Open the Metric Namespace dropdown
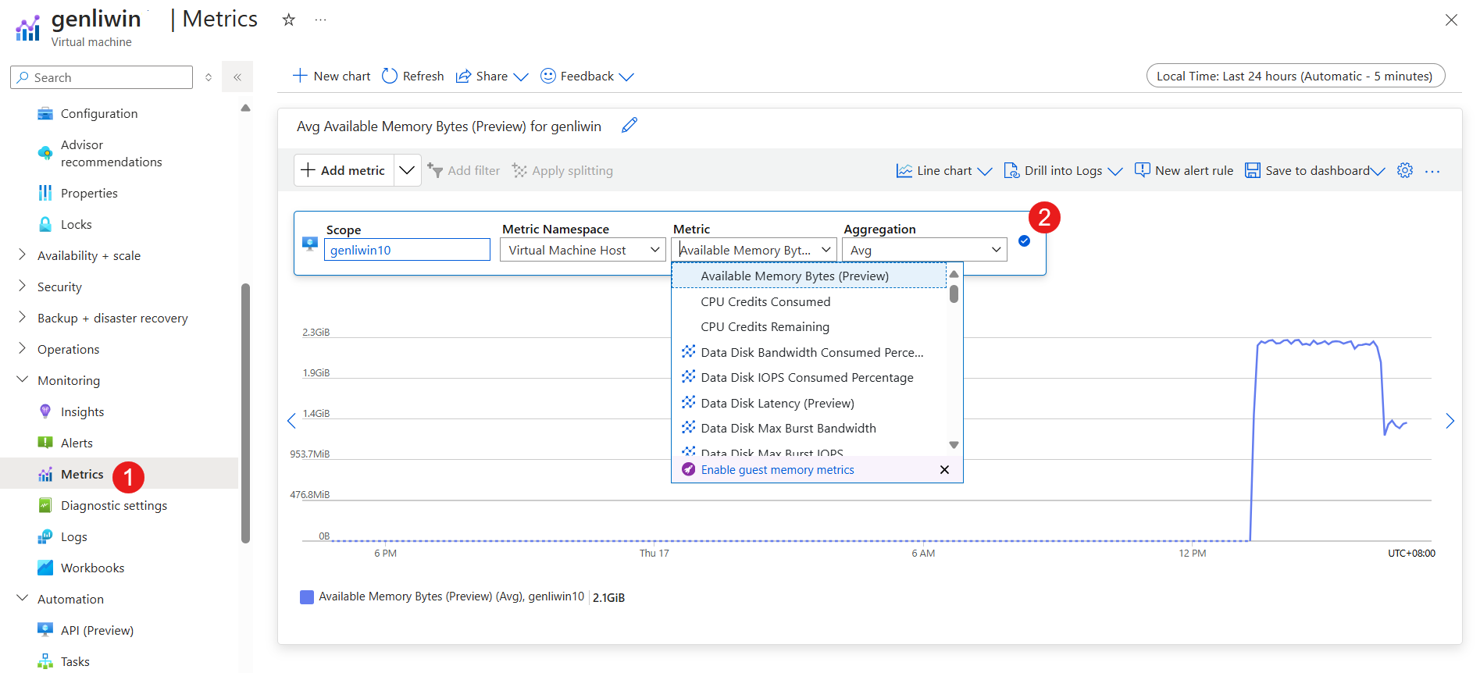The height and width of the screenshot is (673, 1480). 583,250
